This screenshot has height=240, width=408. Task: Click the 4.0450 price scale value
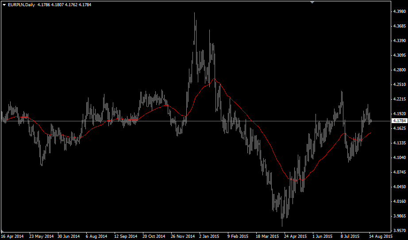point(400,186)
